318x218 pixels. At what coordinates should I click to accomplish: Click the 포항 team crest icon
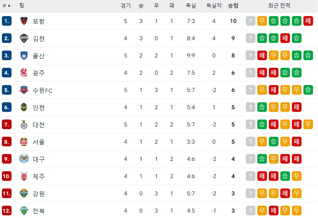24,21
